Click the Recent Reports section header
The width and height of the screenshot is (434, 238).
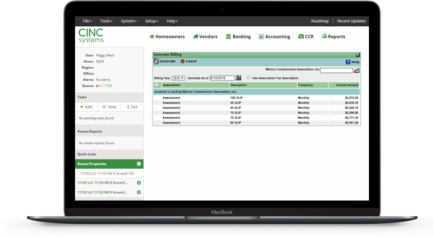pos(109,132)
